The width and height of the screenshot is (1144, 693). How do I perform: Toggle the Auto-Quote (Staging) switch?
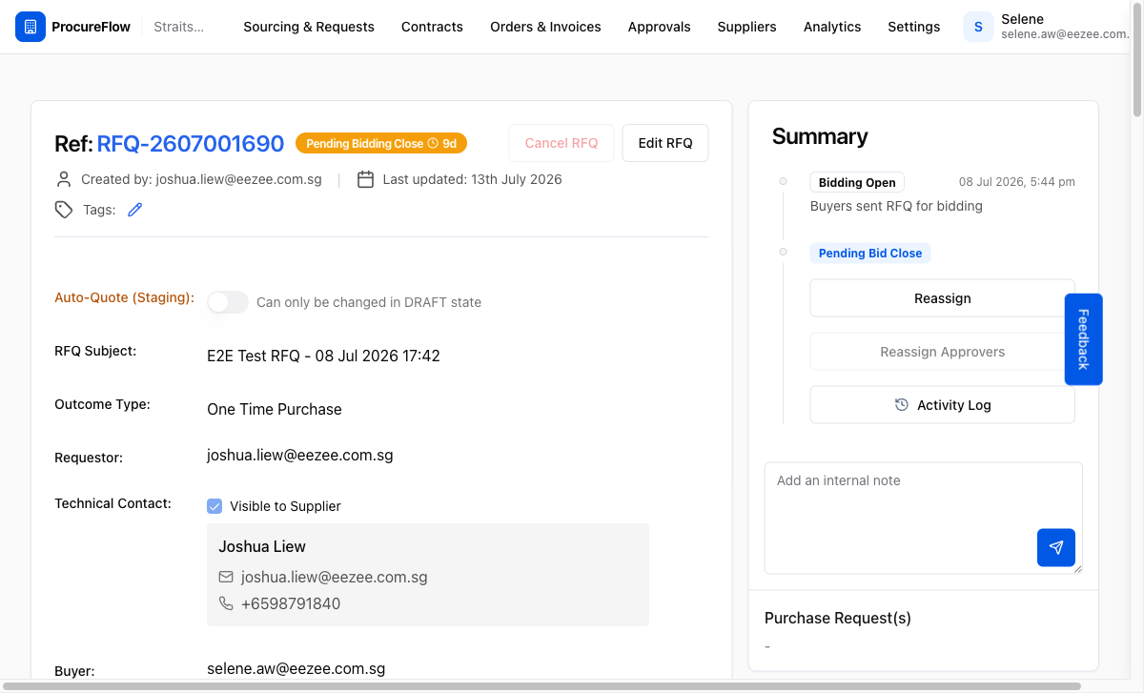coord(228,302)
